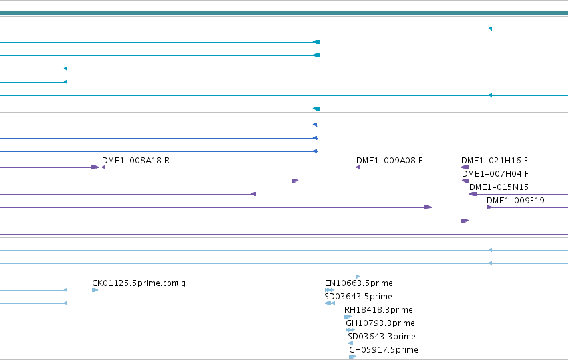This screenshot has height=360, width=568.
Task: Select the DME1-021H16.F feature label
Action: 494,160
